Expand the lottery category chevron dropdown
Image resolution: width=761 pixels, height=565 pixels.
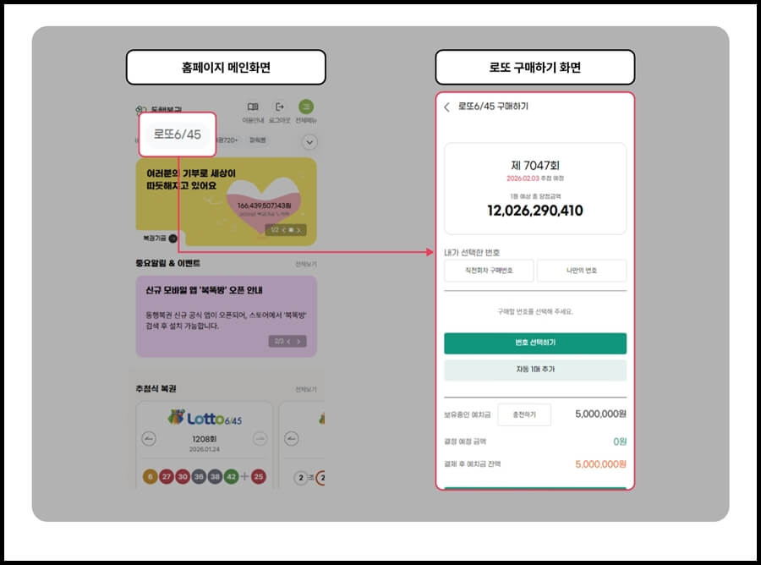309,142
